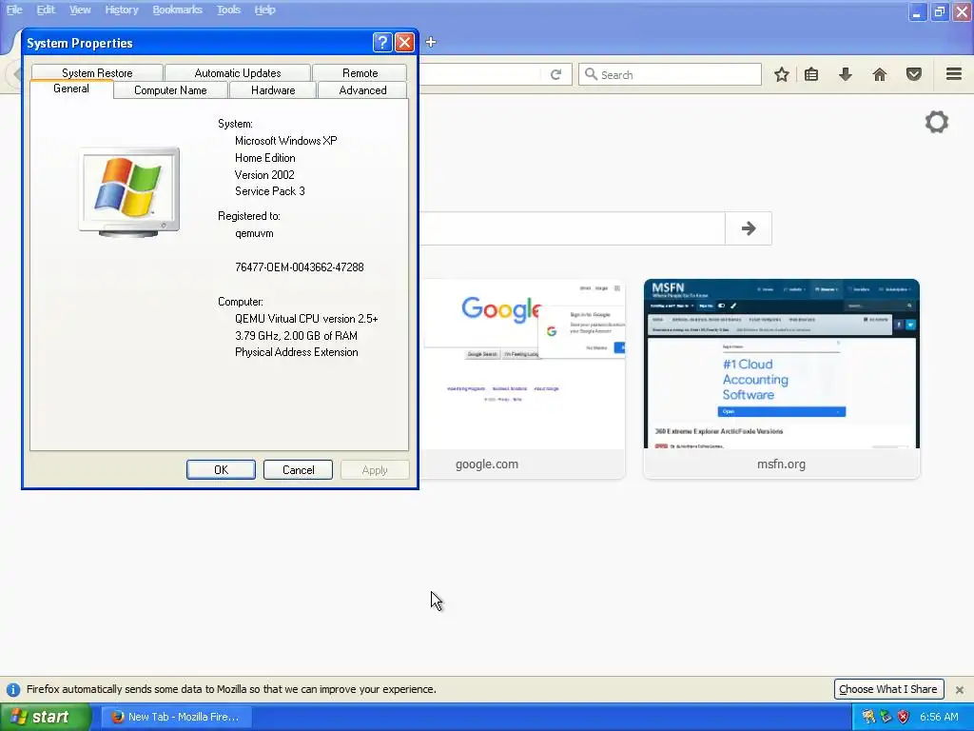The image size is (974, 731).
Task: Confirm System Properties with OK
Action: (221, 470)
